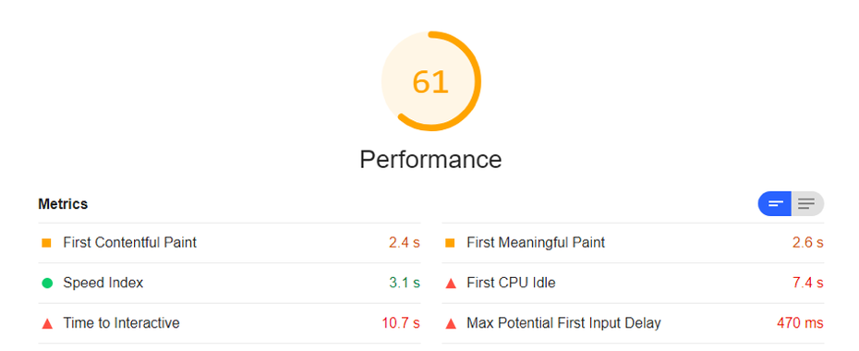Image resolution: width=859 pixels, height=351 pixels.
Task: Expand the First Contentful Paint metric row
Action: (x=230, y=243)
